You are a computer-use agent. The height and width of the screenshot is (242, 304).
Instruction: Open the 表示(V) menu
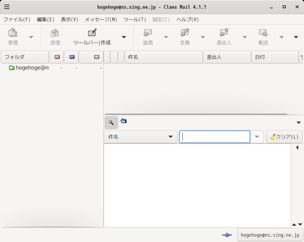click(x=70, y=20)
